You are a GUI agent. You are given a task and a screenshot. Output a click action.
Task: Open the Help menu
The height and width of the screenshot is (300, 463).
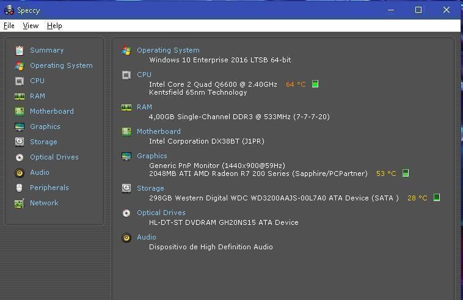54,26
